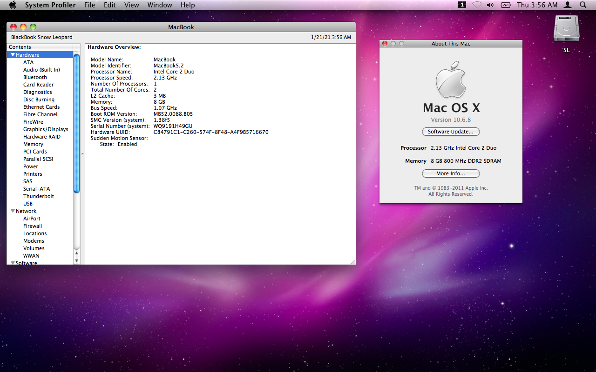
Task: Select Modems under Network
Action: click(x=34, y=241)
